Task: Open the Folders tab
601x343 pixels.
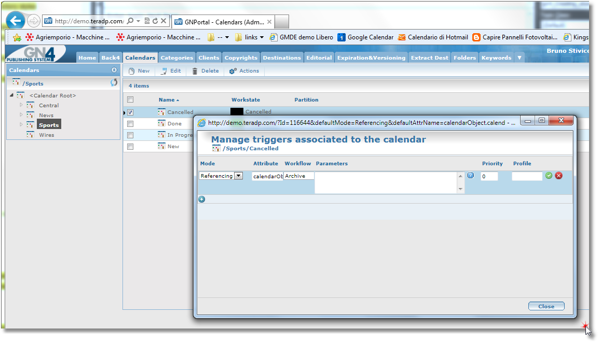Action: click(x=465, y=58)
